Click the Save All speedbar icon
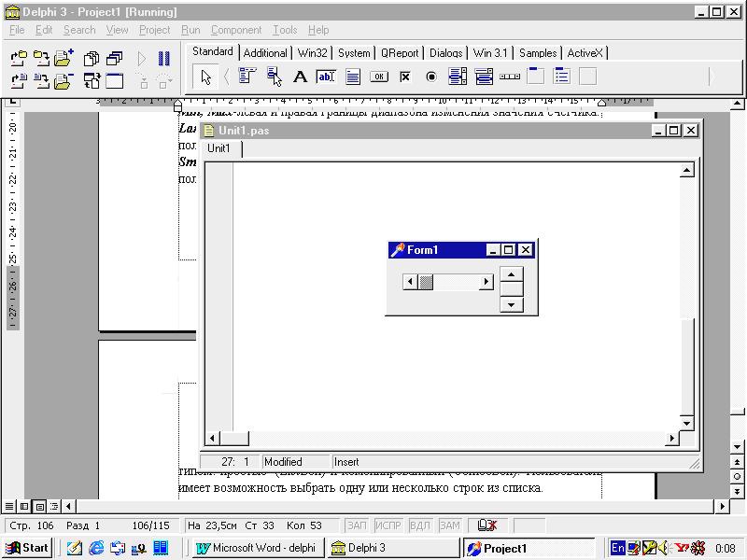This screenshot has width=747, height=560. [x=41, y=59]
